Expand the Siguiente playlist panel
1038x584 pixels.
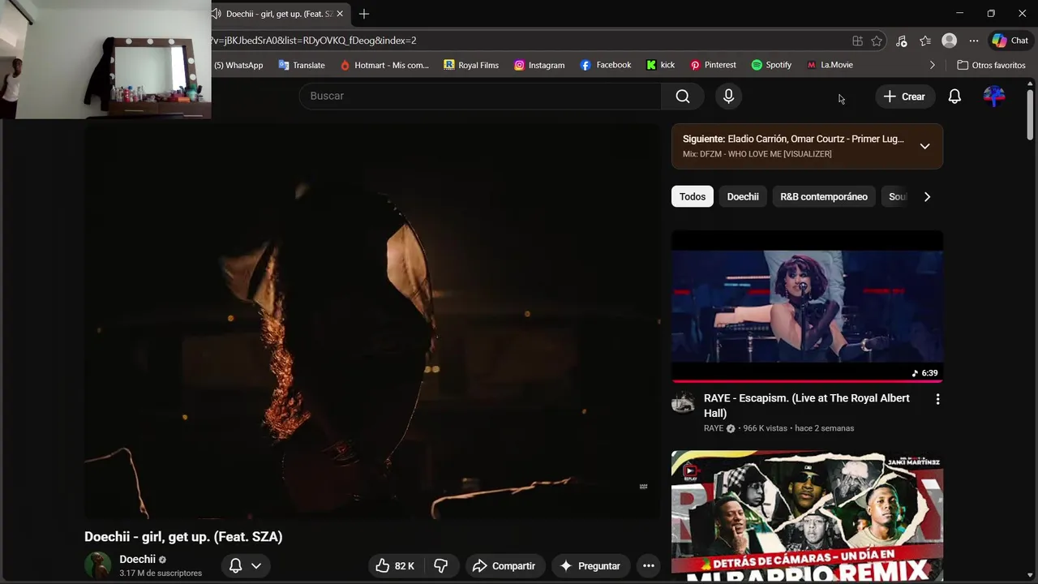[924, 146]
